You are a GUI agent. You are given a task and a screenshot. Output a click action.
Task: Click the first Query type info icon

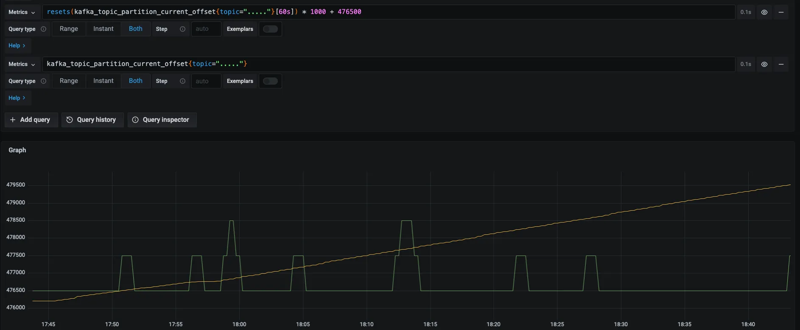(x=43, y=29)
